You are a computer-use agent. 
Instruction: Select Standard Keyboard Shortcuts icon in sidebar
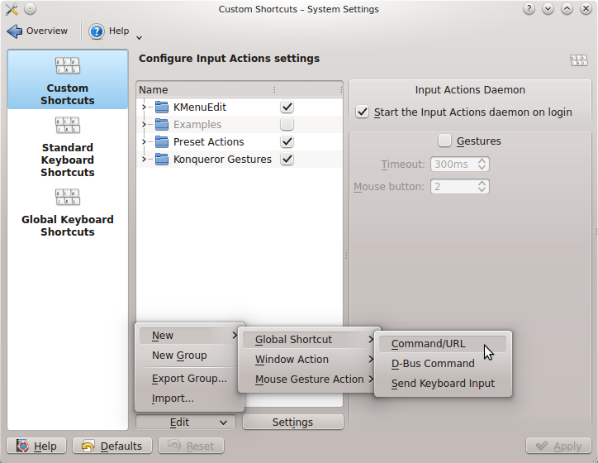point(68,126)
